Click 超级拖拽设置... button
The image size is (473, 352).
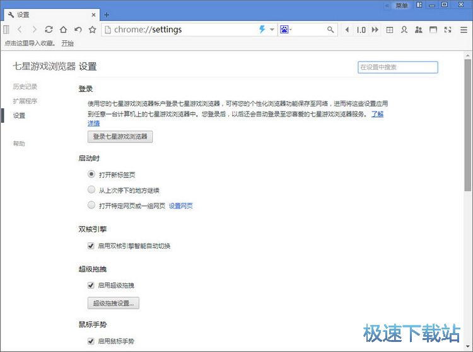114,304
